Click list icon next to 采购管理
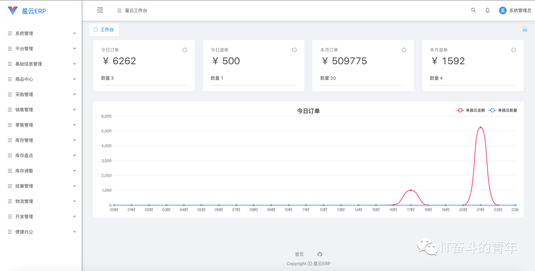Screen dimensions: 535x271 [10, 94]
